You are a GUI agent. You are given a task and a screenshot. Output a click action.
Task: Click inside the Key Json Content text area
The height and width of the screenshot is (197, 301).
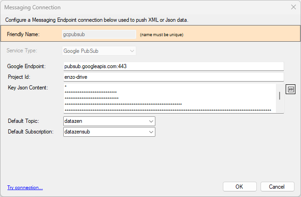click(x=170, y=98)
